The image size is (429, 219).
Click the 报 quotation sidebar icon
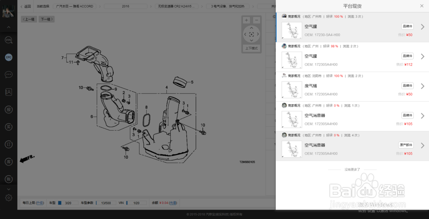(x=9, y=109)
